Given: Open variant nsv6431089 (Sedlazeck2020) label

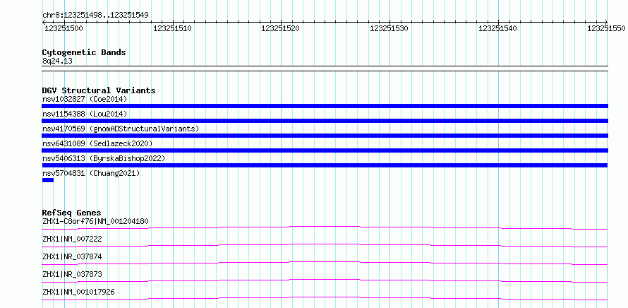Looking at the screenshot, I should (x=97, y=143).
